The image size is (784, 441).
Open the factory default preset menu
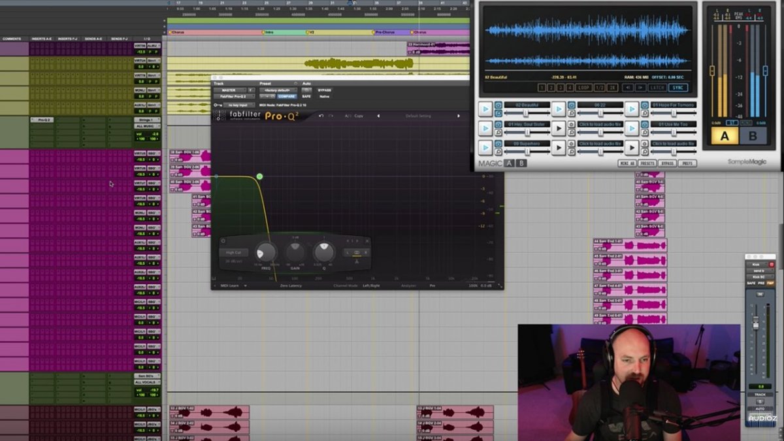pyautogui.click(x=278, y=90)
